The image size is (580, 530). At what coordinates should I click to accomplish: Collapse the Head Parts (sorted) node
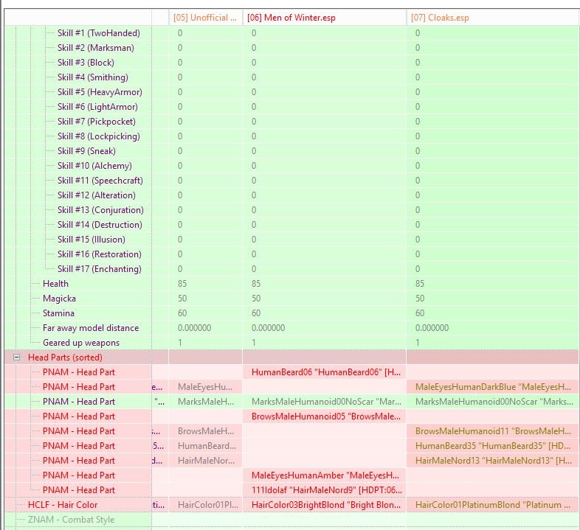[16, 358]
